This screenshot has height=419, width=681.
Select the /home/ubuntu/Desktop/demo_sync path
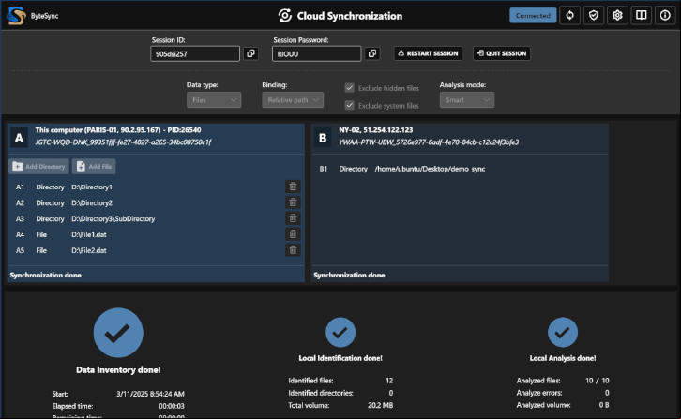[x=430, y=169]
